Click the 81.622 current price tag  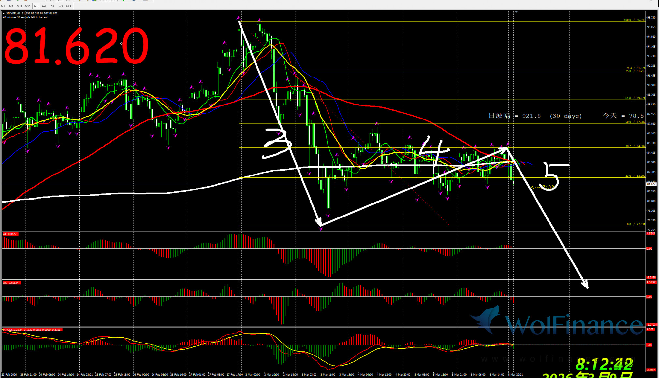coord(651,184)
